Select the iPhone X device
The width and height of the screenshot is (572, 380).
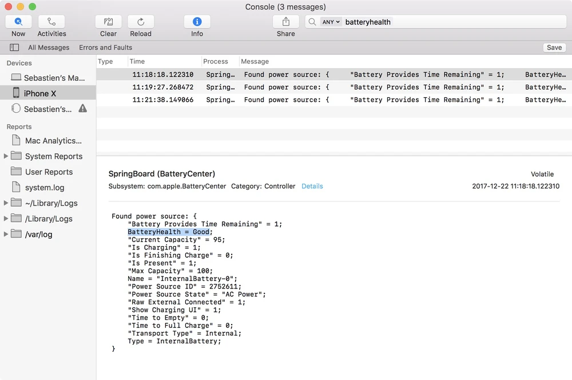tap(40, 93)
